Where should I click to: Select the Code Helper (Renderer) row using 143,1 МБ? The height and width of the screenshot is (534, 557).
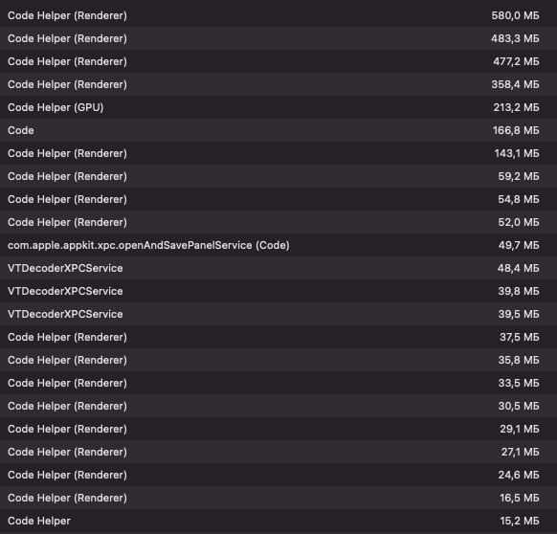[x=278, y=153]
